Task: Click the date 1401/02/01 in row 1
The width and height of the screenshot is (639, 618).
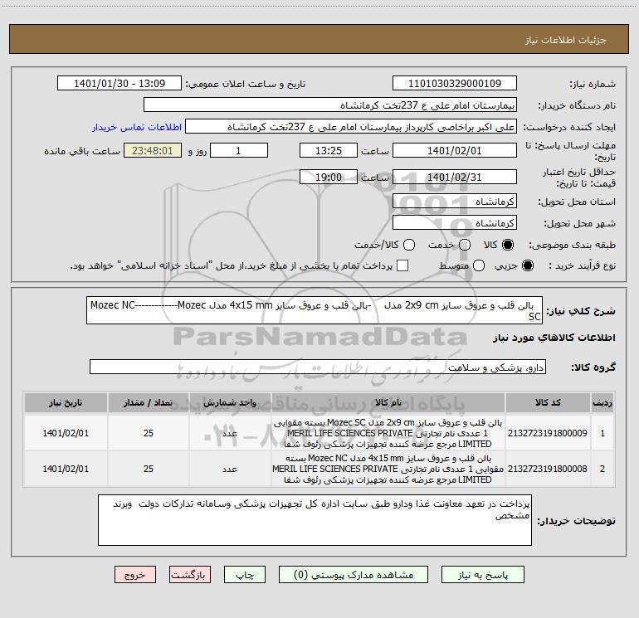Action: coord(66,433)
